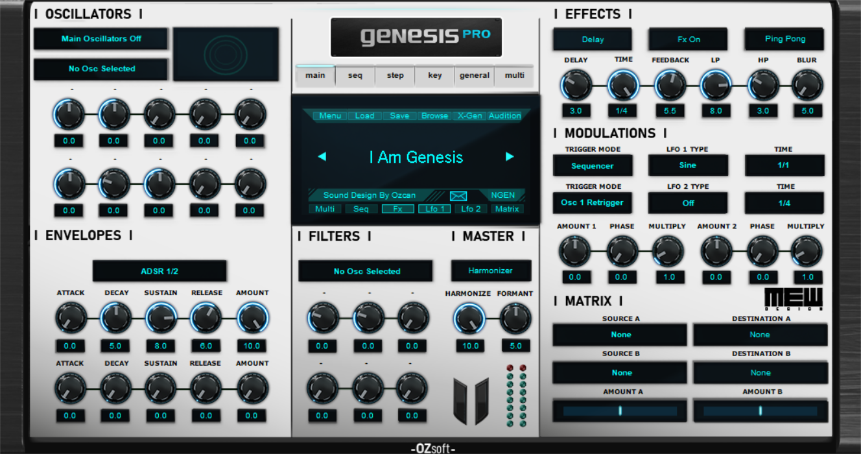Toggle Multi in preset display bottom row
Viewport: 861px width, 454px height.
tap(325, 209)
